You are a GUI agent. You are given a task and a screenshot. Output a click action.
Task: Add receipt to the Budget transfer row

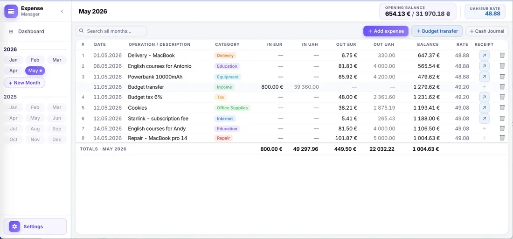click(484, 87)
